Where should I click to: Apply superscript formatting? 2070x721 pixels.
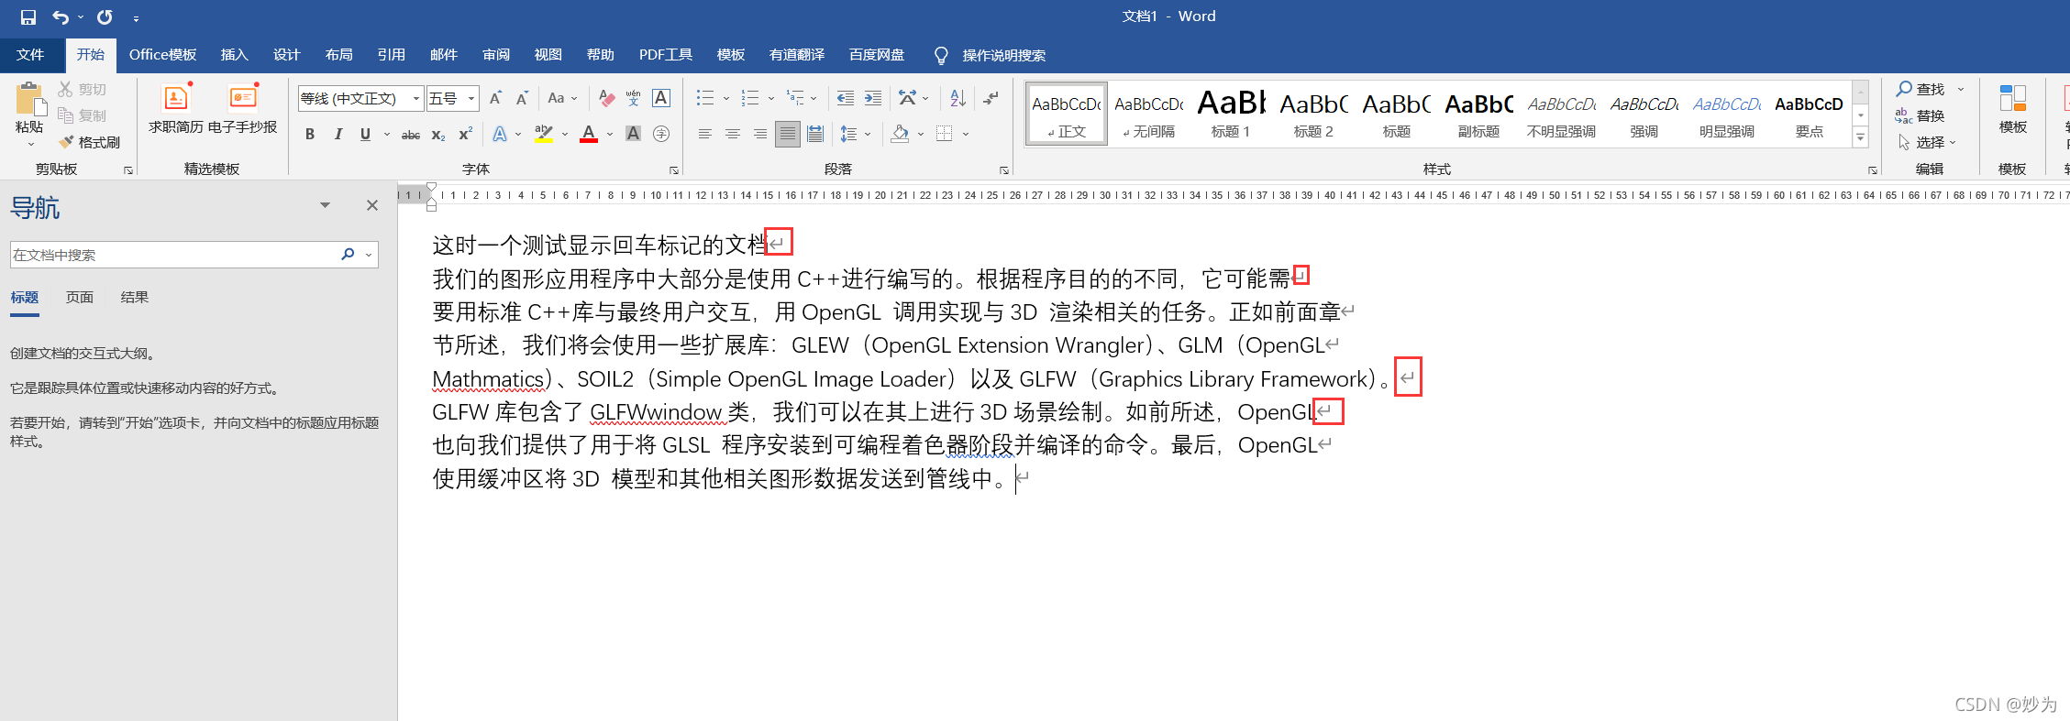(x=466, y=135)
